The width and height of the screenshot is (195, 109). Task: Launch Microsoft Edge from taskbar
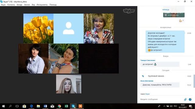(x=31, y=106)
